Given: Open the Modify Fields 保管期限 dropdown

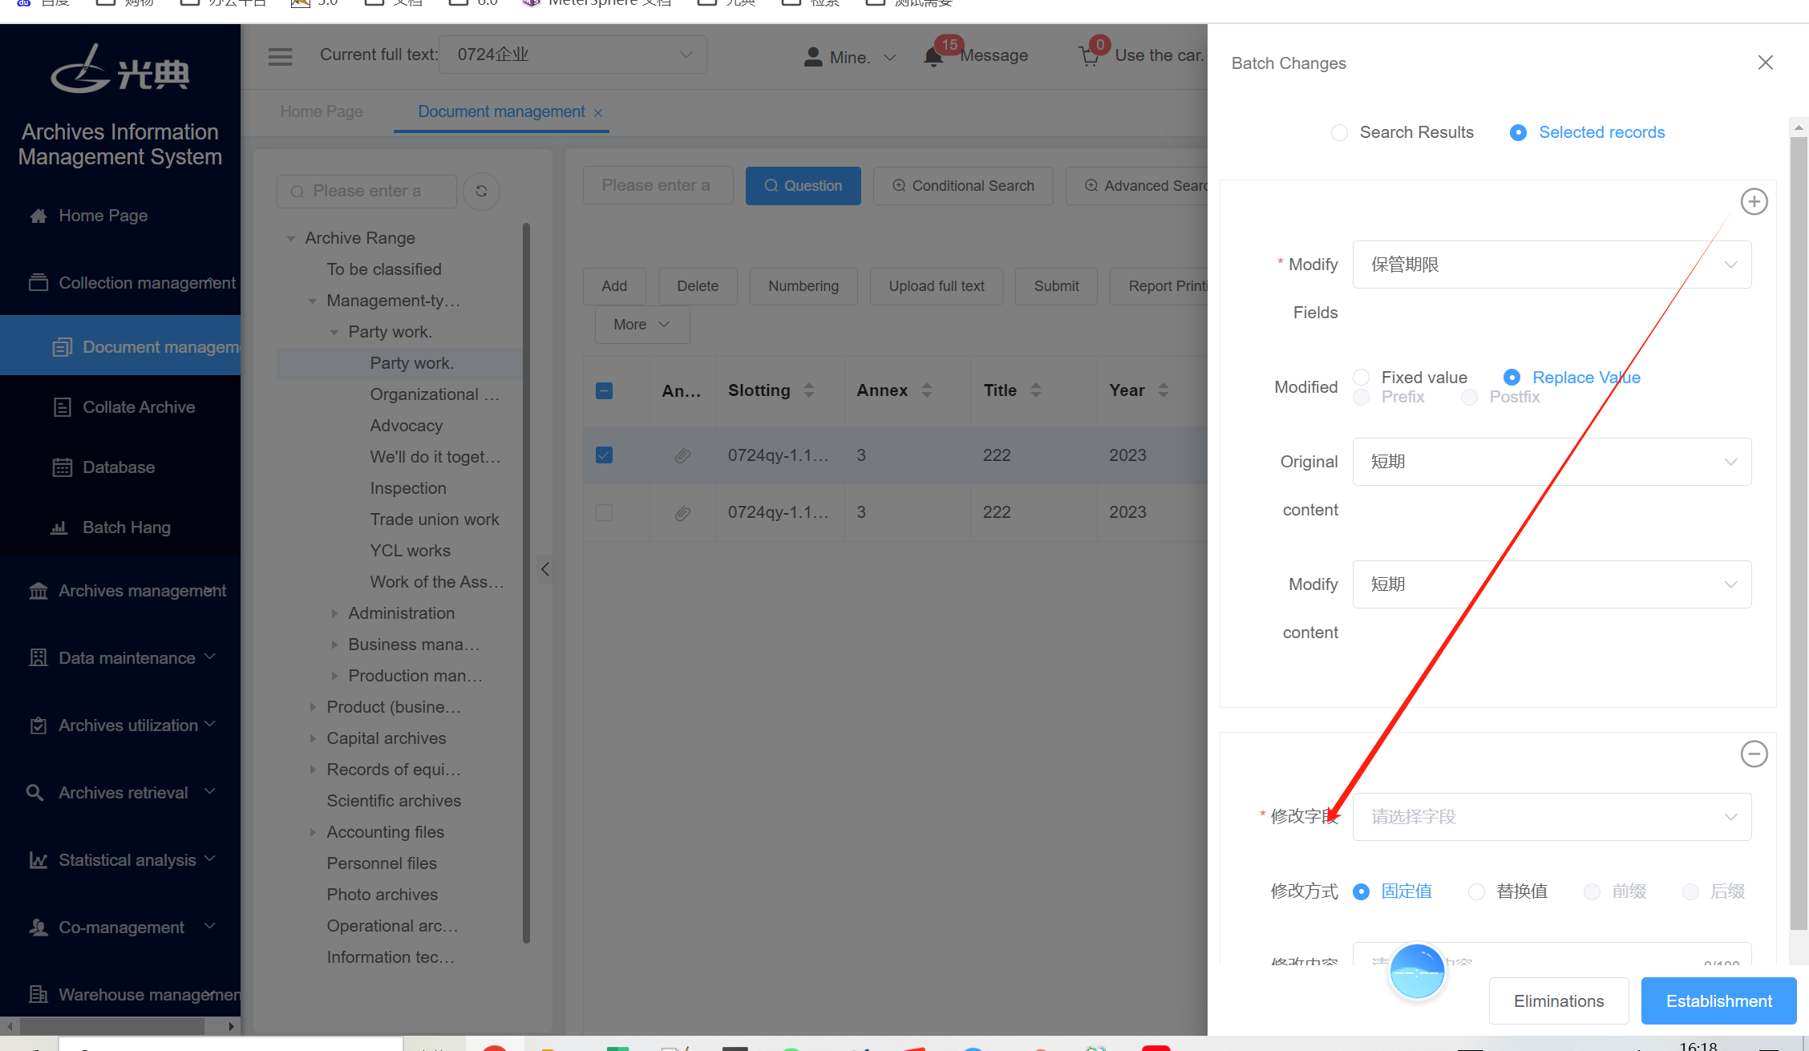Looking at the screenshot, I should [x=1552, y=265].
